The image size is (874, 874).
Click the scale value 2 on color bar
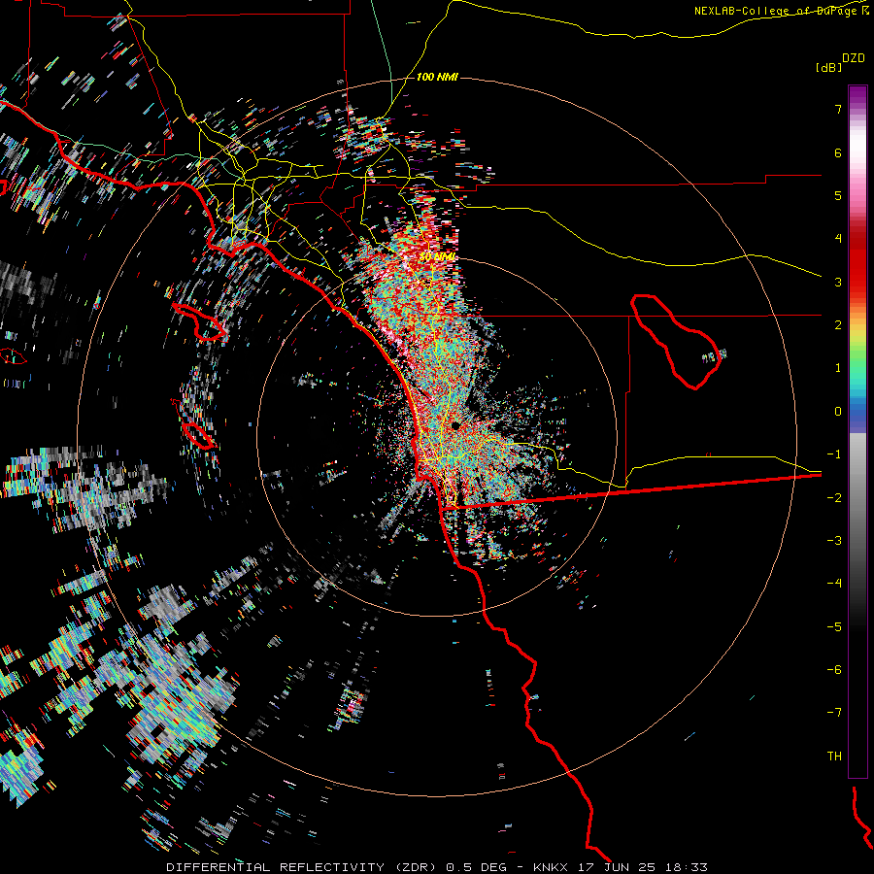[838, 325]
